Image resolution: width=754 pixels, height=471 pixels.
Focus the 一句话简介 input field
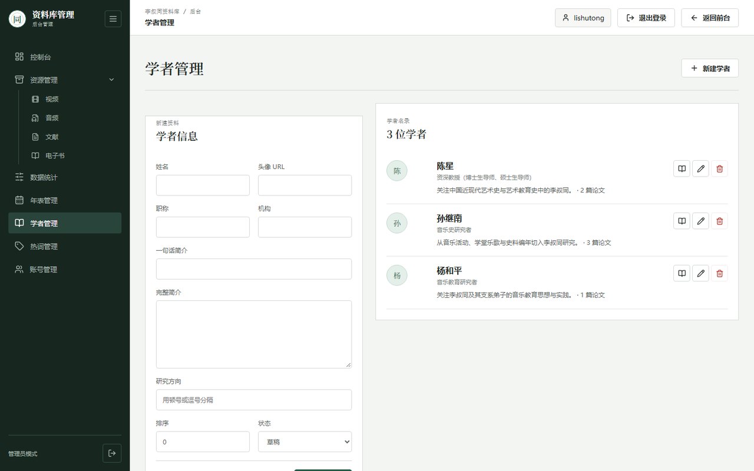254,268
